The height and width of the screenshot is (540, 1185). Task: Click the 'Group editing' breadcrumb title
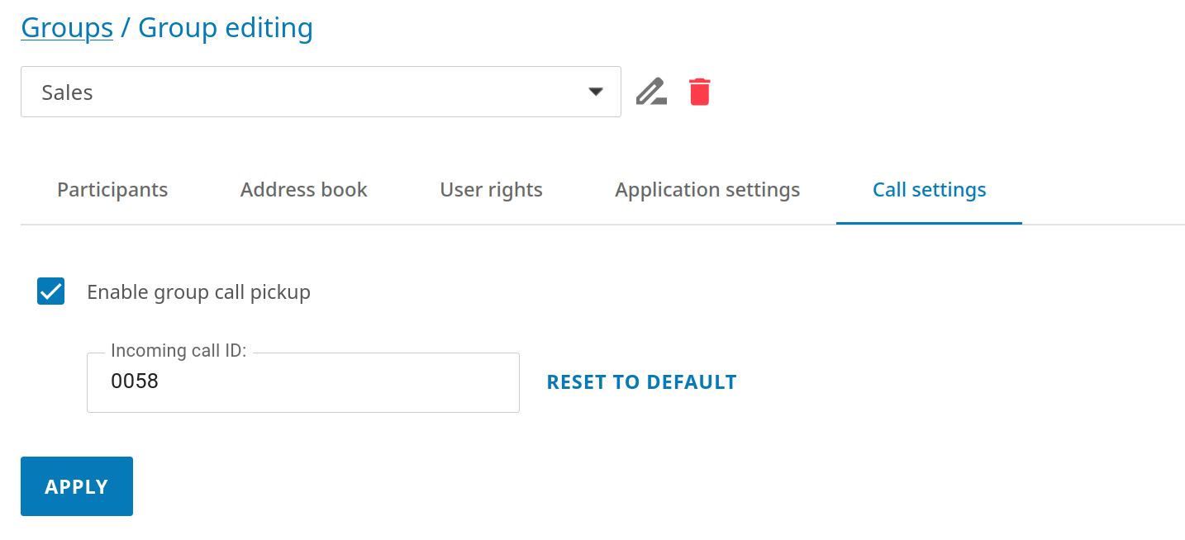point(225,28)
